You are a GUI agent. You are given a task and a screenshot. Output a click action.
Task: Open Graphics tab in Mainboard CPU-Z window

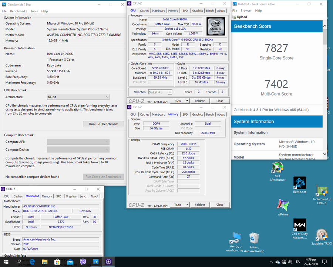coord(71,196)
